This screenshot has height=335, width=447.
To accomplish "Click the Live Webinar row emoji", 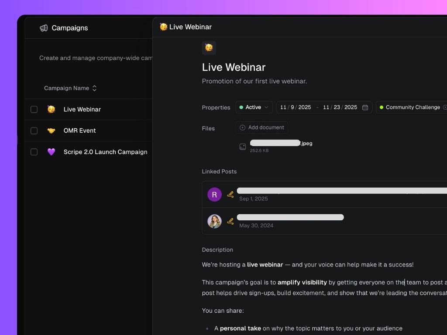I will pyautogui.click(x=52, y=109).
